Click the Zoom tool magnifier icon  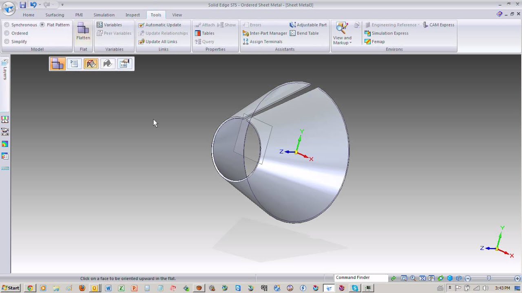point(413,278)
